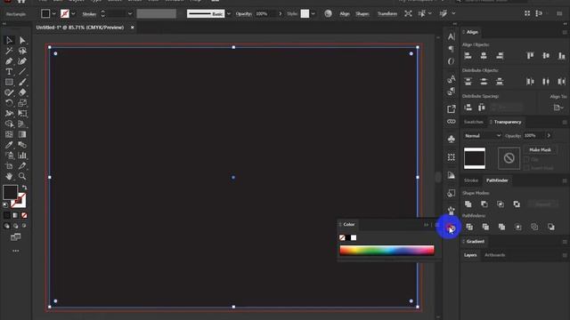Select the Gradient tool in toolbox
The width and height of the screenshot is (570, 320).
(22, 134)
